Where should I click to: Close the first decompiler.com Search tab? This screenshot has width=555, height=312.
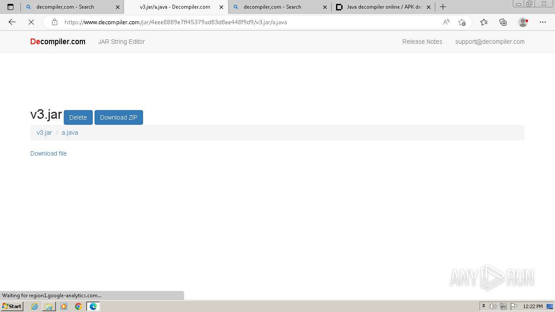click(118, 7)
